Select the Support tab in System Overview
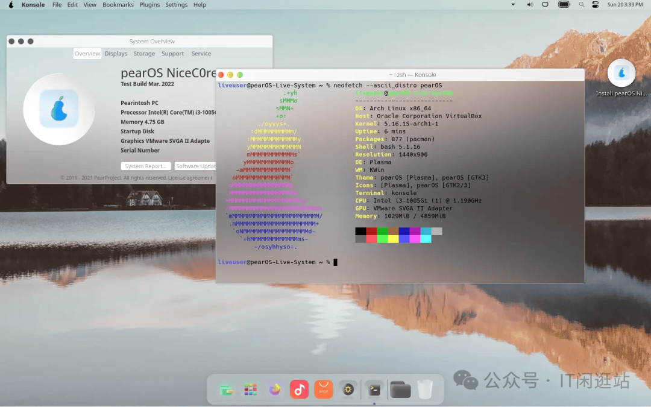 click(x=173, y=54)
